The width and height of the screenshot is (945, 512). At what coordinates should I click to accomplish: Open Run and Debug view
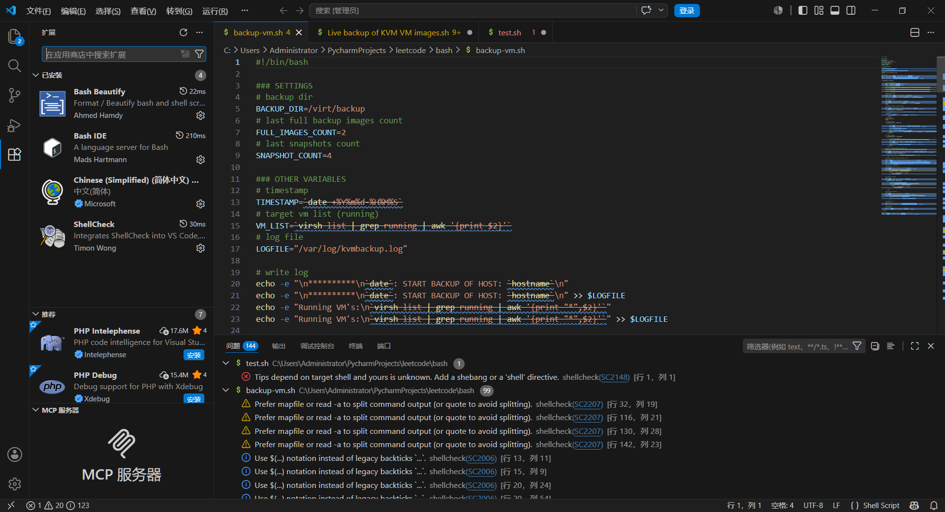(x=15, y=125)
